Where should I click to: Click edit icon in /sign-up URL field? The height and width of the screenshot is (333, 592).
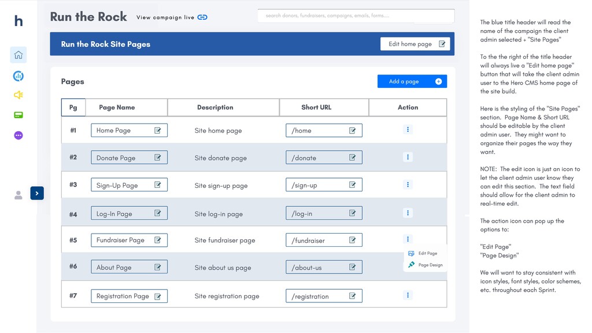[x=352, y=184]
